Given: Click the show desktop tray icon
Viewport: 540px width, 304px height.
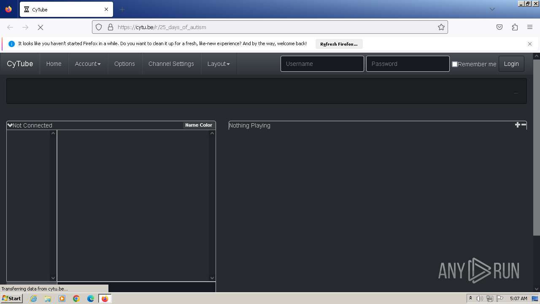Looking at the screenshot, I should tap(535, 299).
